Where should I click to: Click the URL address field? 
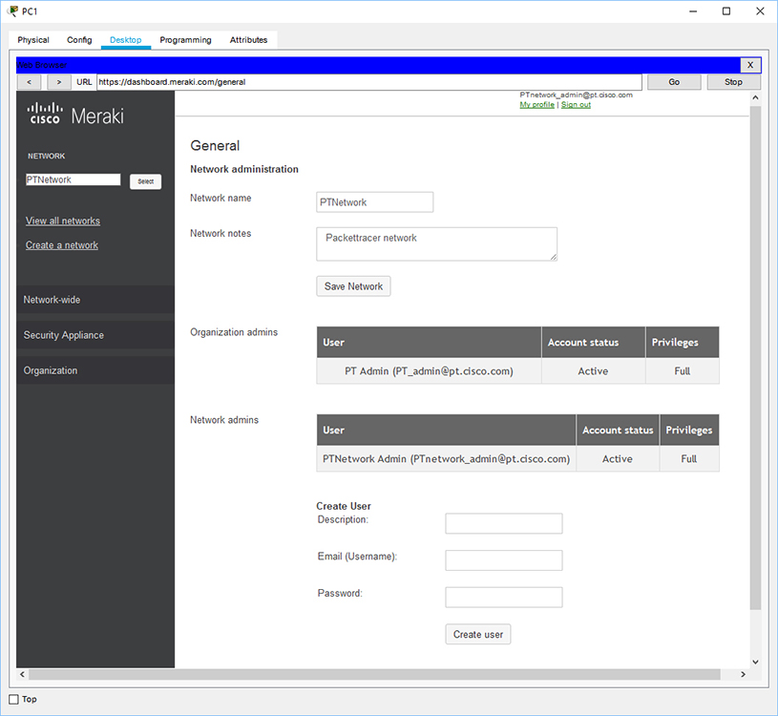369,82
